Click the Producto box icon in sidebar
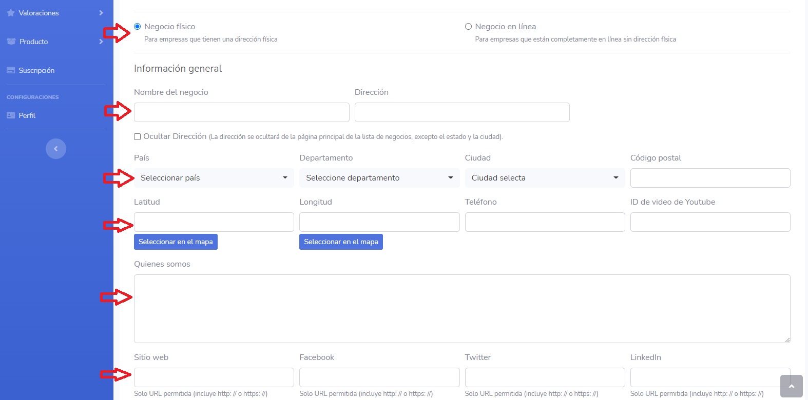Screen dimensions: 808x400 coord(11,42)
